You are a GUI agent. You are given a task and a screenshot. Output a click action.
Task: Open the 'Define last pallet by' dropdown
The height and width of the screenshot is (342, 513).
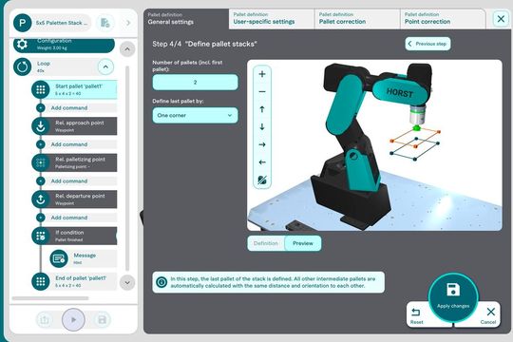[x=195, y=115]
